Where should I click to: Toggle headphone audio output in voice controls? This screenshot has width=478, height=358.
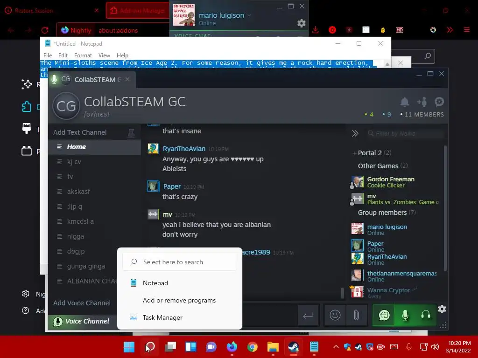pyautogui.click(x=426, y=315)
